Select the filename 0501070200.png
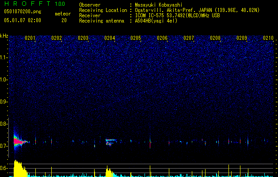Image resolution: width=278 pixels, height=177 pixels. (23, 12)
